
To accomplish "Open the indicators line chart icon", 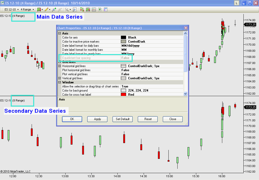I will click(x=94, y=9).
